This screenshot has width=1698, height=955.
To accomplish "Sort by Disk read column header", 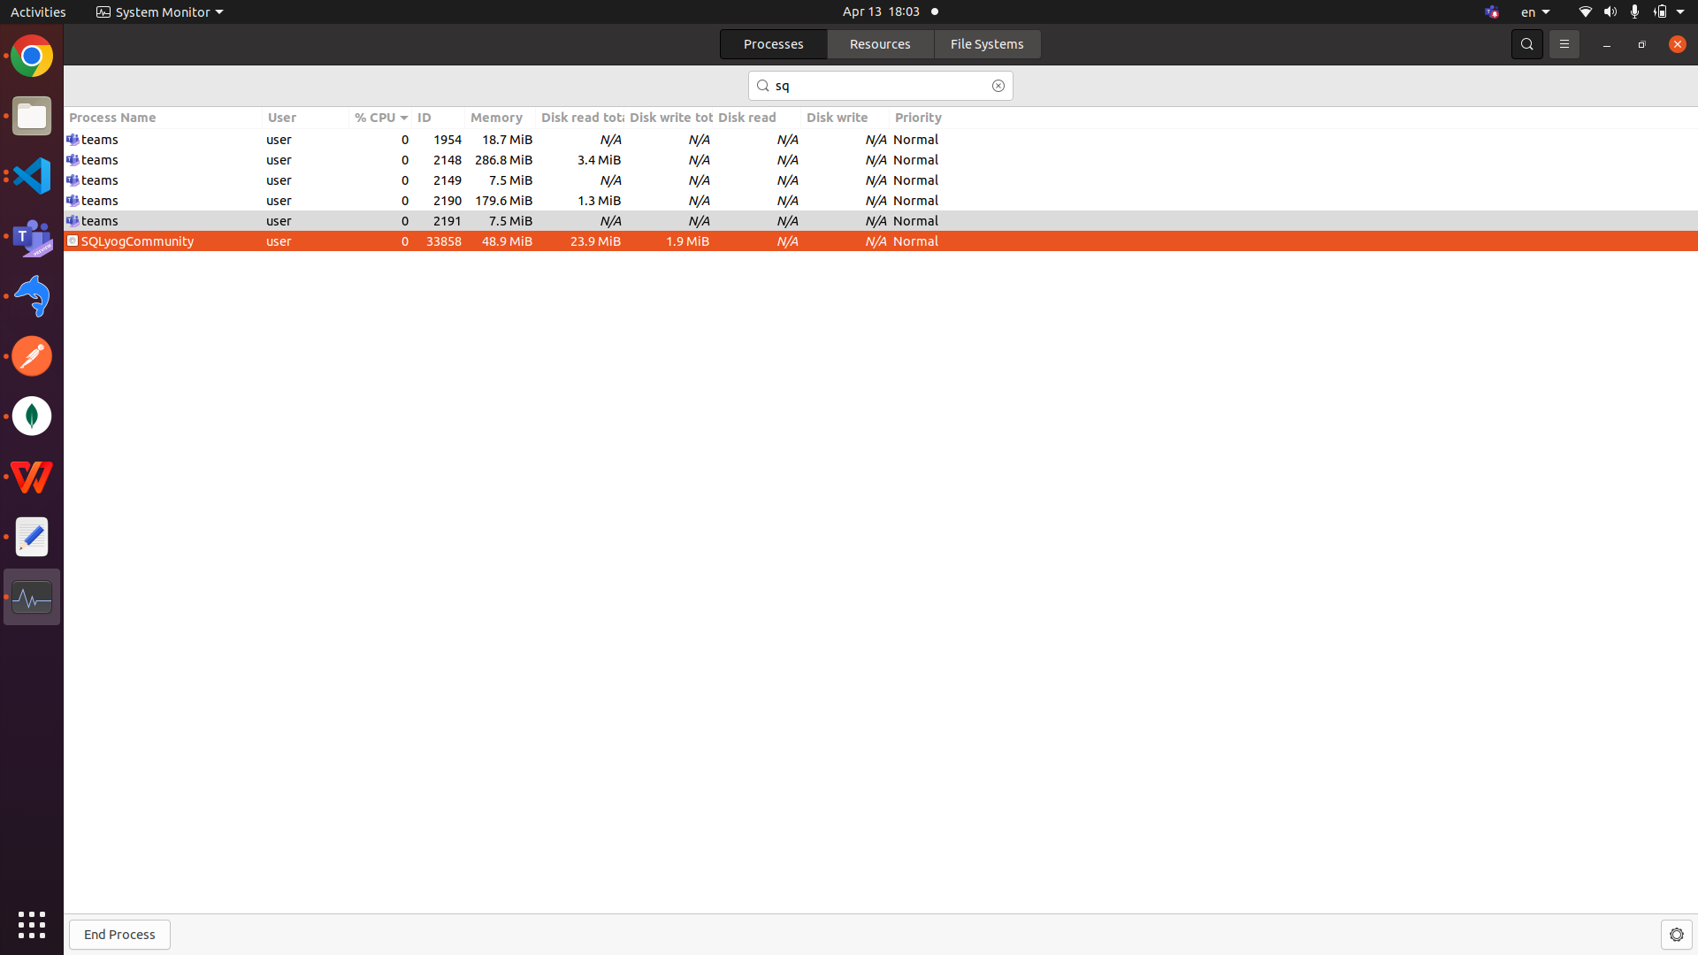I will coord(757,118).
